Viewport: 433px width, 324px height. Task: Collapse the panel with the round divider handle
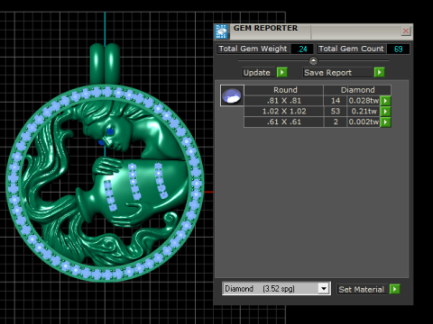pos(313,60)
